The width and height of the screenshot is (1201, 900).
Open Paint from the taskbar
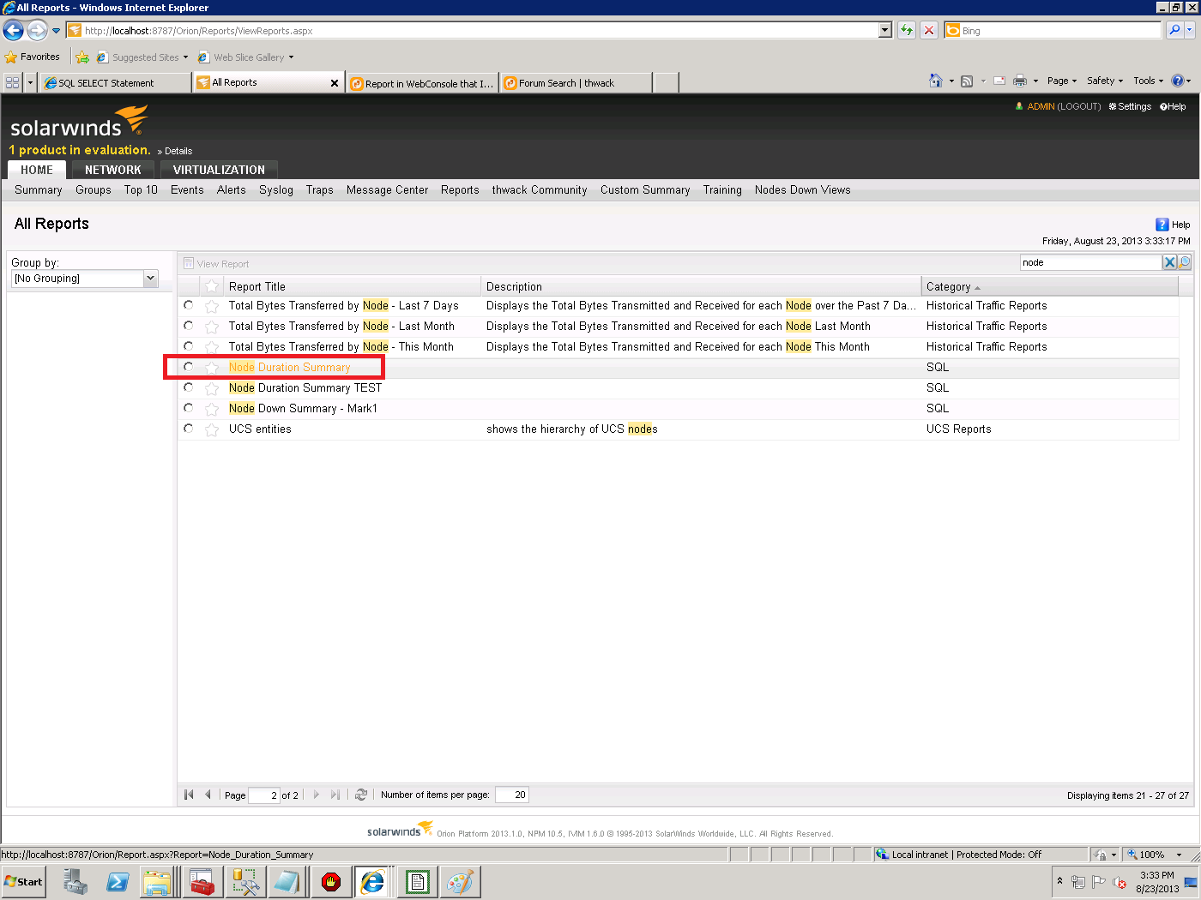[460, 882]
